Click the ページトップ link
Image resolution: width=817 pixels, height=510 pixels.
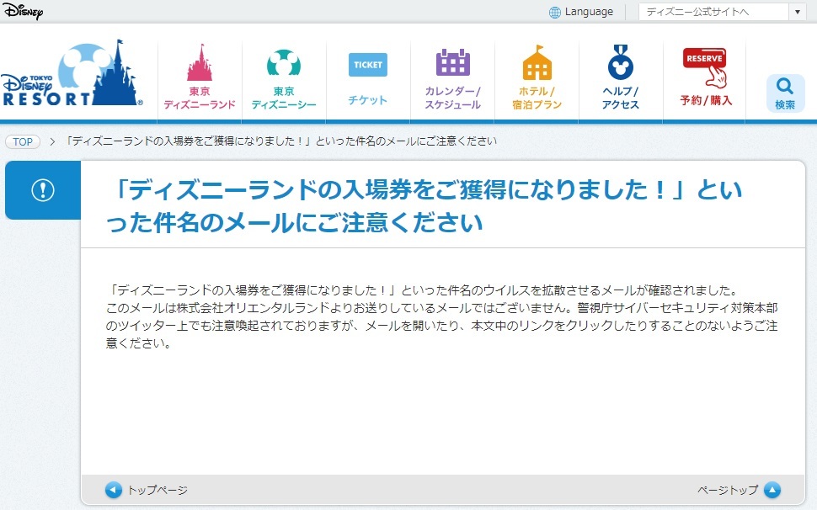pos(728,490)
